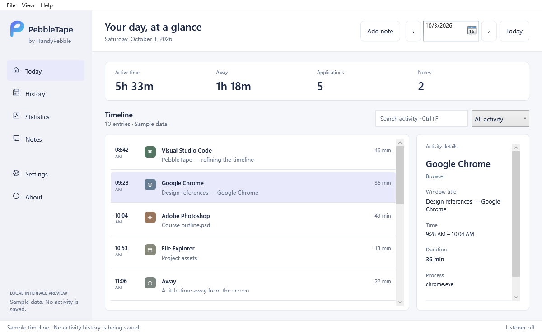Click the Sample timeline status bar message
Viewport: 542px width, 334px height.
pyautogui.click(x=73, y=328)
